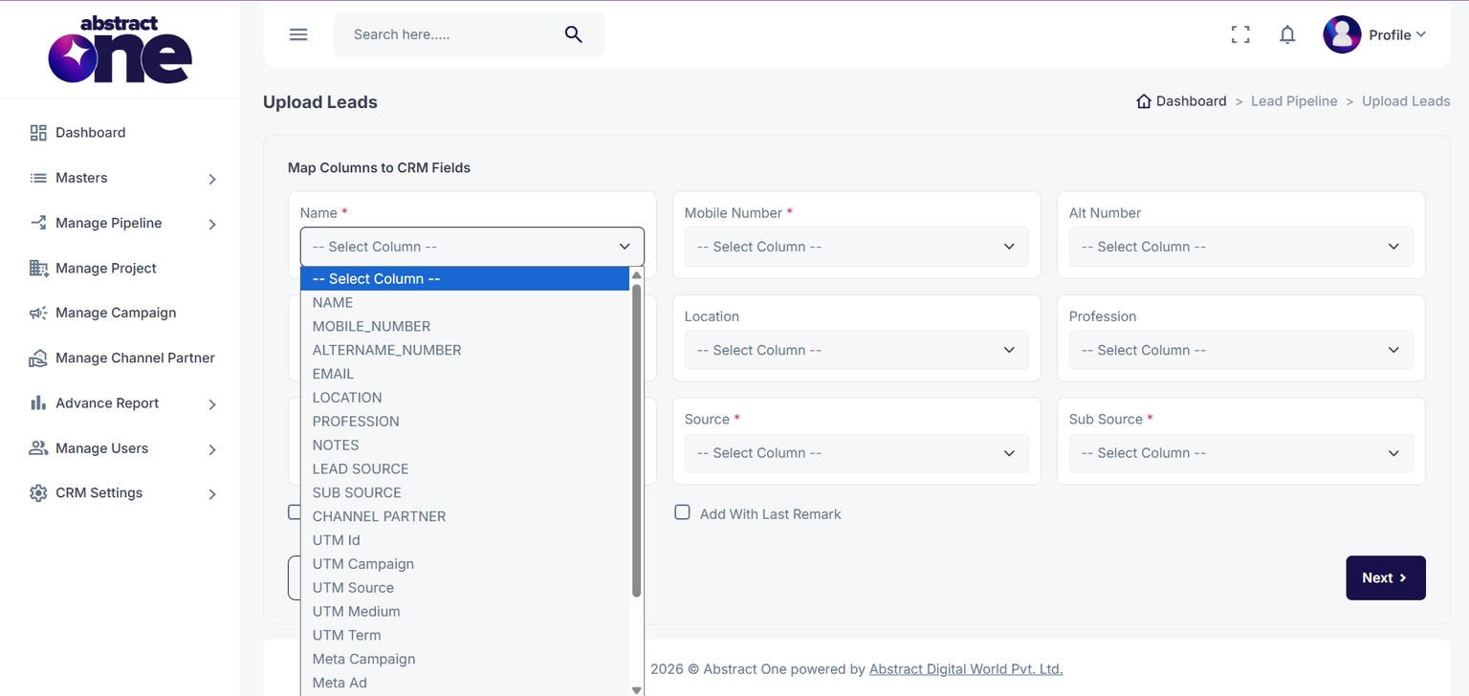This screenshot has width=1469, height=696.
Task: Click the Masters list icon
Action: coord(38,178)
